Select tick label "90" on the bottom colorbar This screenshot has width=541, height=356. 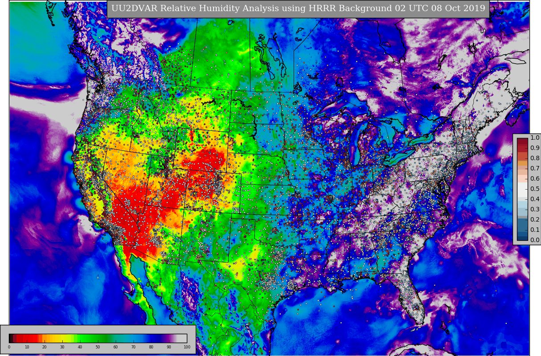point(169,347)
